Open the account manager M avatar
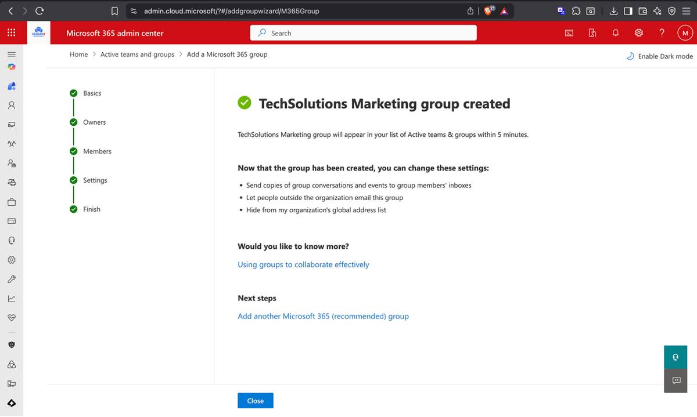Viewport: 697px width, 417px height. click(x=685, y=33)
